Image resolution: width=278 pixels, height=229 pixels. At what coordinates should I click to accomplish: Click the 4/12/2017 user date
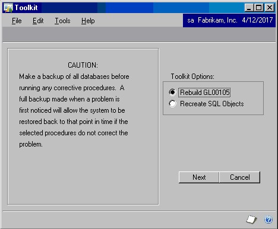pyautogui.click(x=257, y=20)
